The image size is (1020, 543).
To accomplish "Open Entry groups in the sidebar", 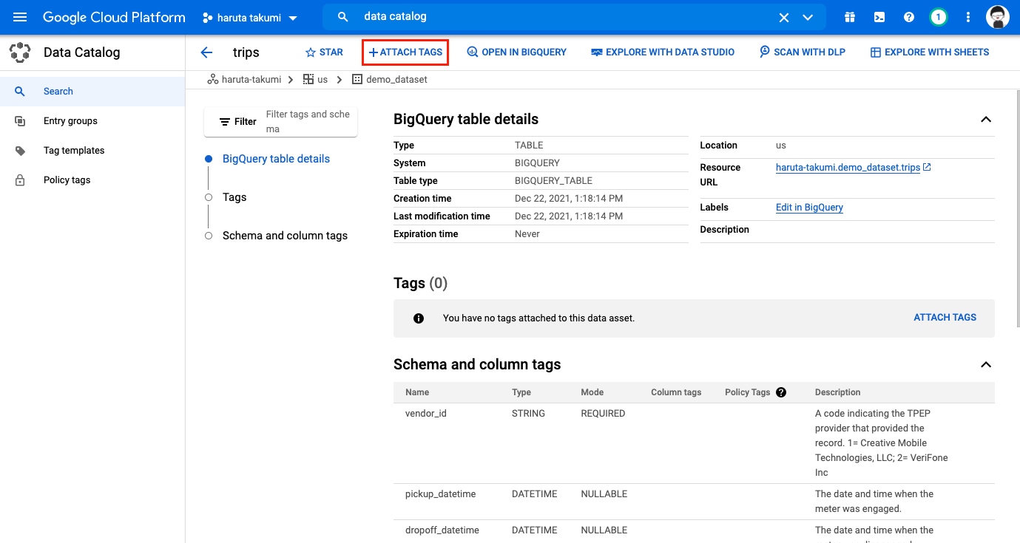I will 70,120.
